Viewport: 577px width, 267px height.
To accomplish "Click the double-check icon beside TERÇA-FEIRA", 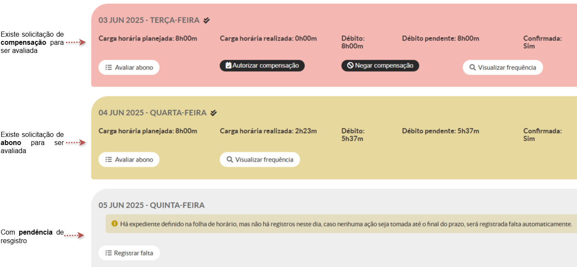I will click(207, 20).
